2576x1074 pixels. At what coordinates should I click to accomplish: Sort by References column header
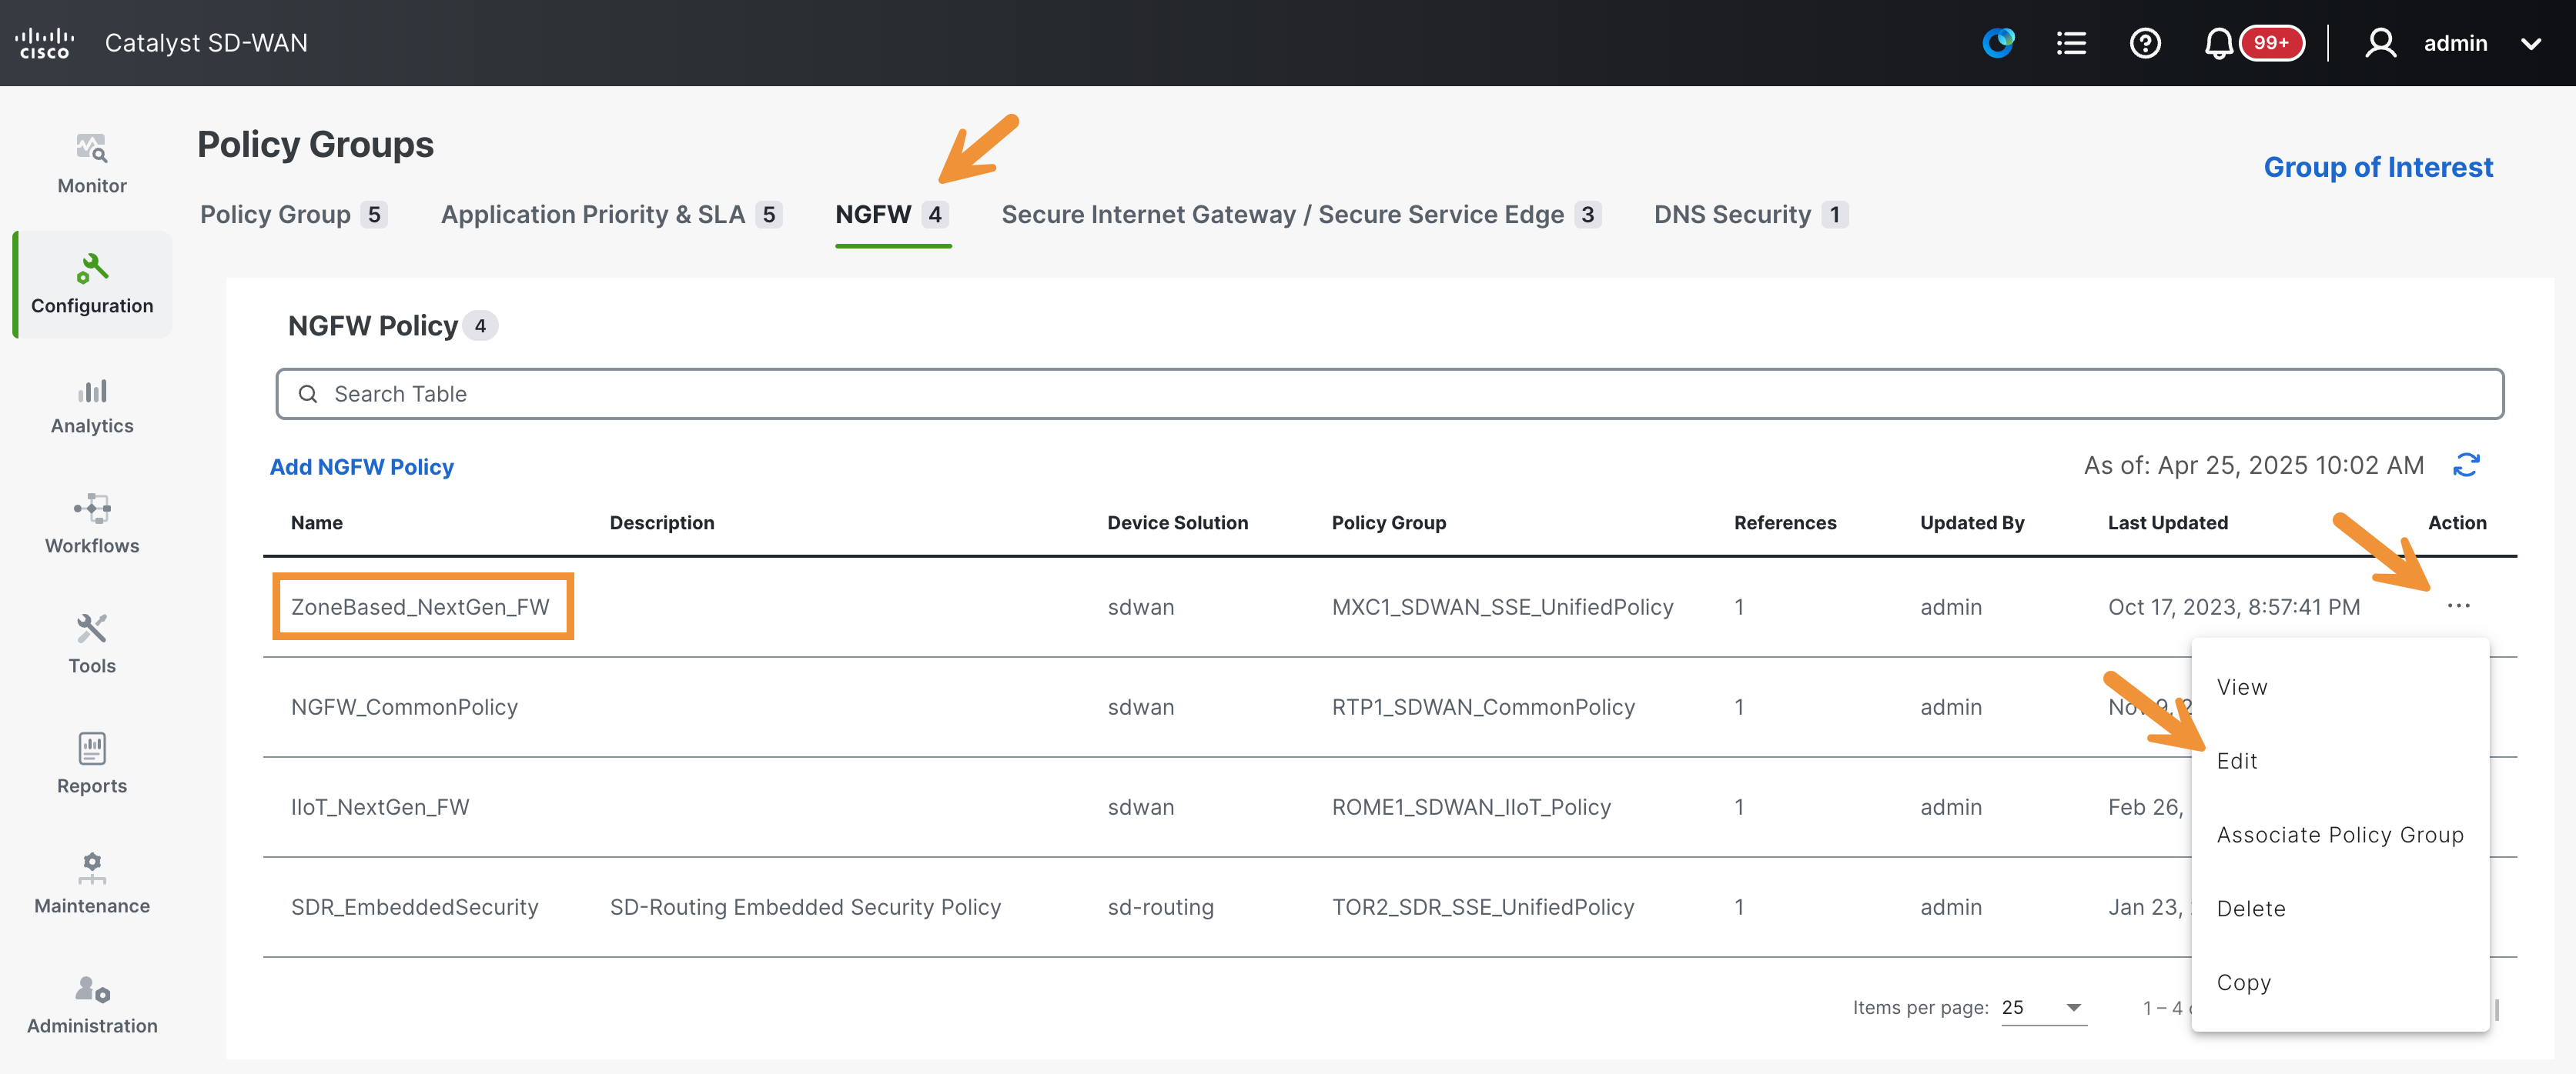[x=1785, y=522]
